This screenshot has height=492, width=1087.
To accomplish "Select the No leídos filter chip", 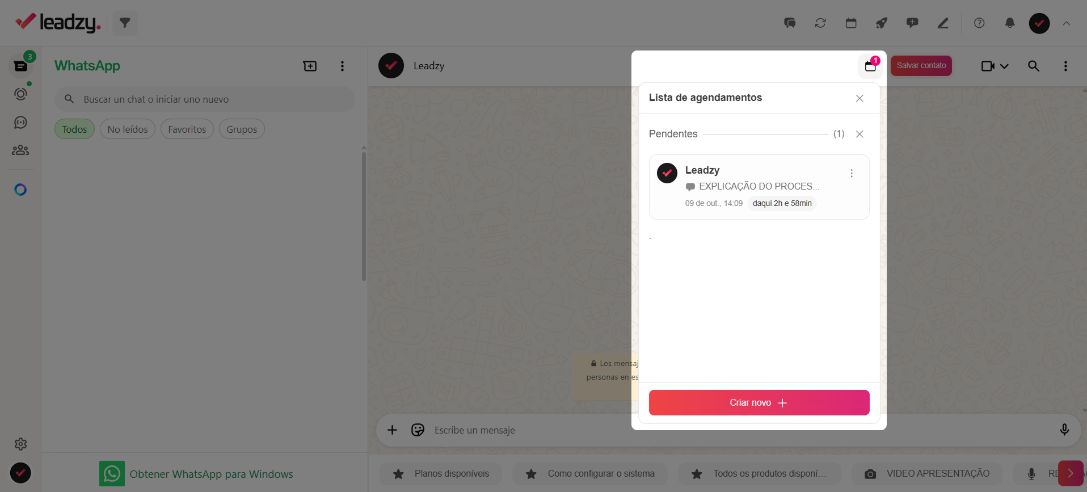I will [128, 129].
